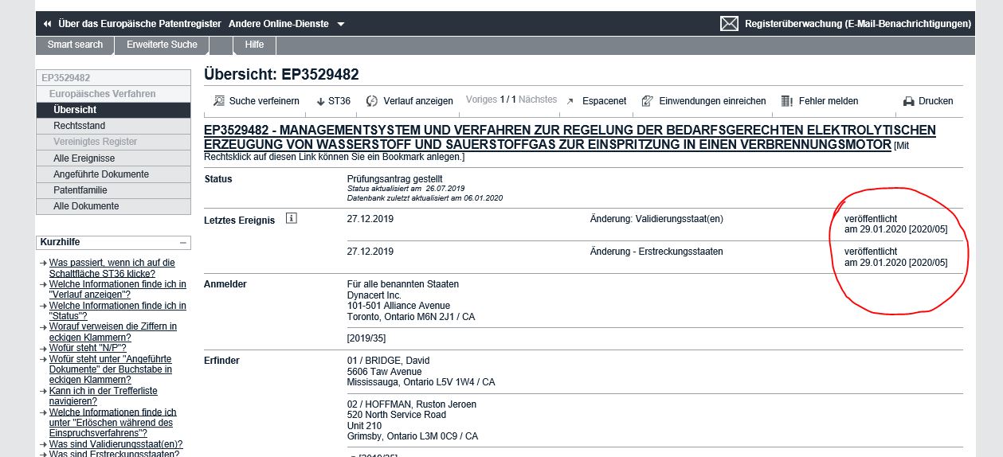Open help link about Status information
The width and height of the screenshot is (1003, 457).
pyautogui.click(x=118, y=311)
